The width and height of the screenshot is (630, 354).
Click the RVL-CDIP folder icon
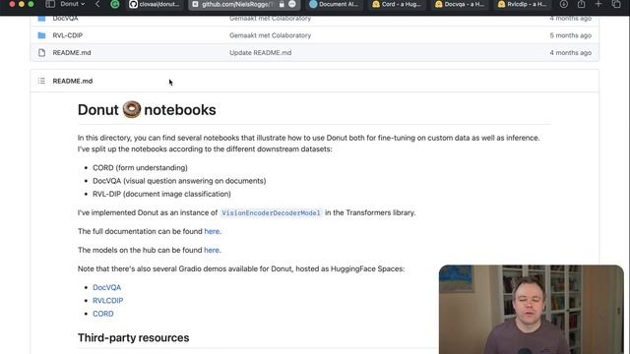click(x=41, y=35)
